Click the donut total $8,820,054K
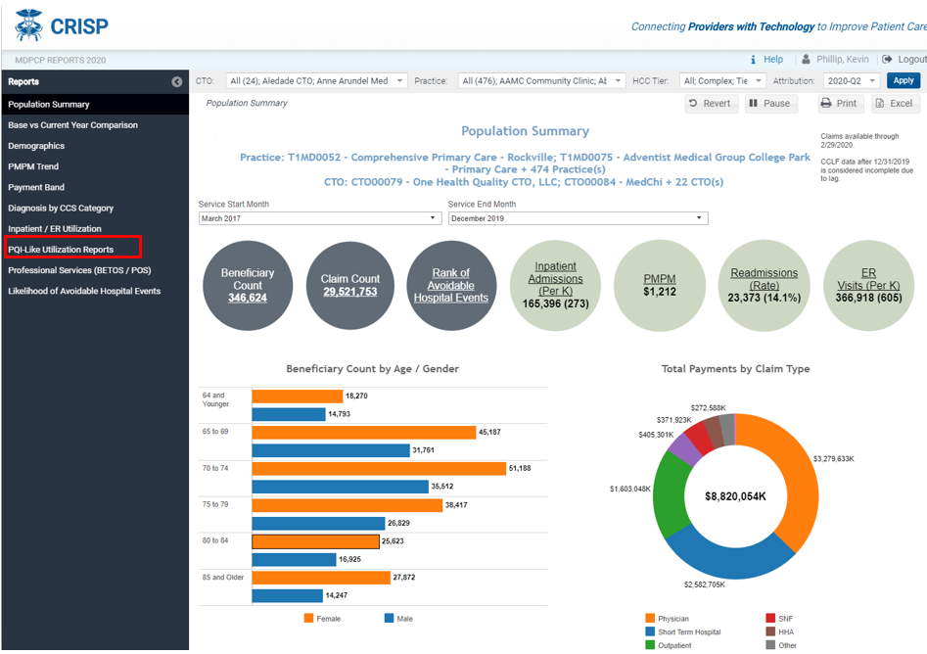Image resolution: width=927 pixels, height=654 pixels. point(735,496)
